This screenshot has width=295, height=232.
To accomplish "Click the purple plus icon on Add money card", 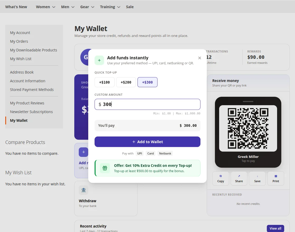I will click(83, 152).
